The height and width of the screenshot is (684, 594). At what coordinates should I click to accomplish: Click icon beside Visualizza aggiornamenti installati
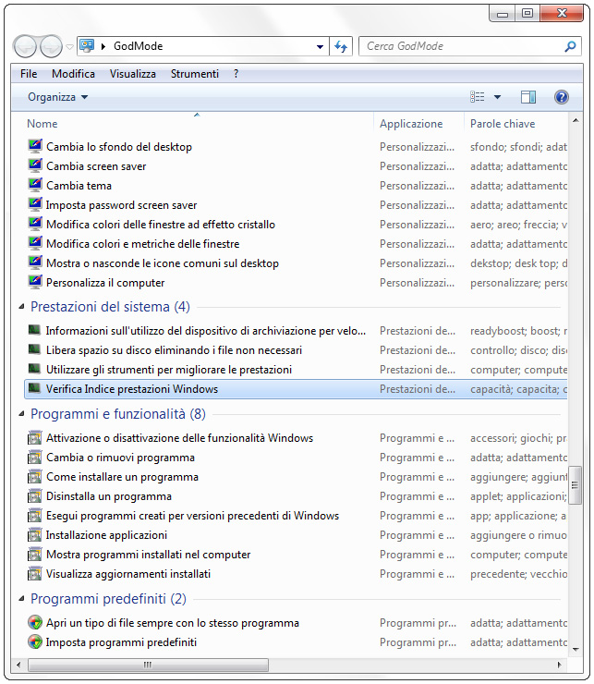[x=35, y=574]
